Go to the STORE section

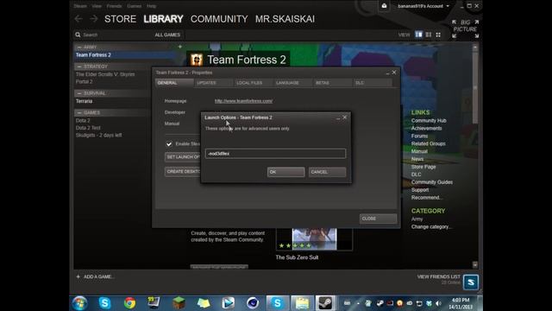pyautogui.click(x=120, y=19)
